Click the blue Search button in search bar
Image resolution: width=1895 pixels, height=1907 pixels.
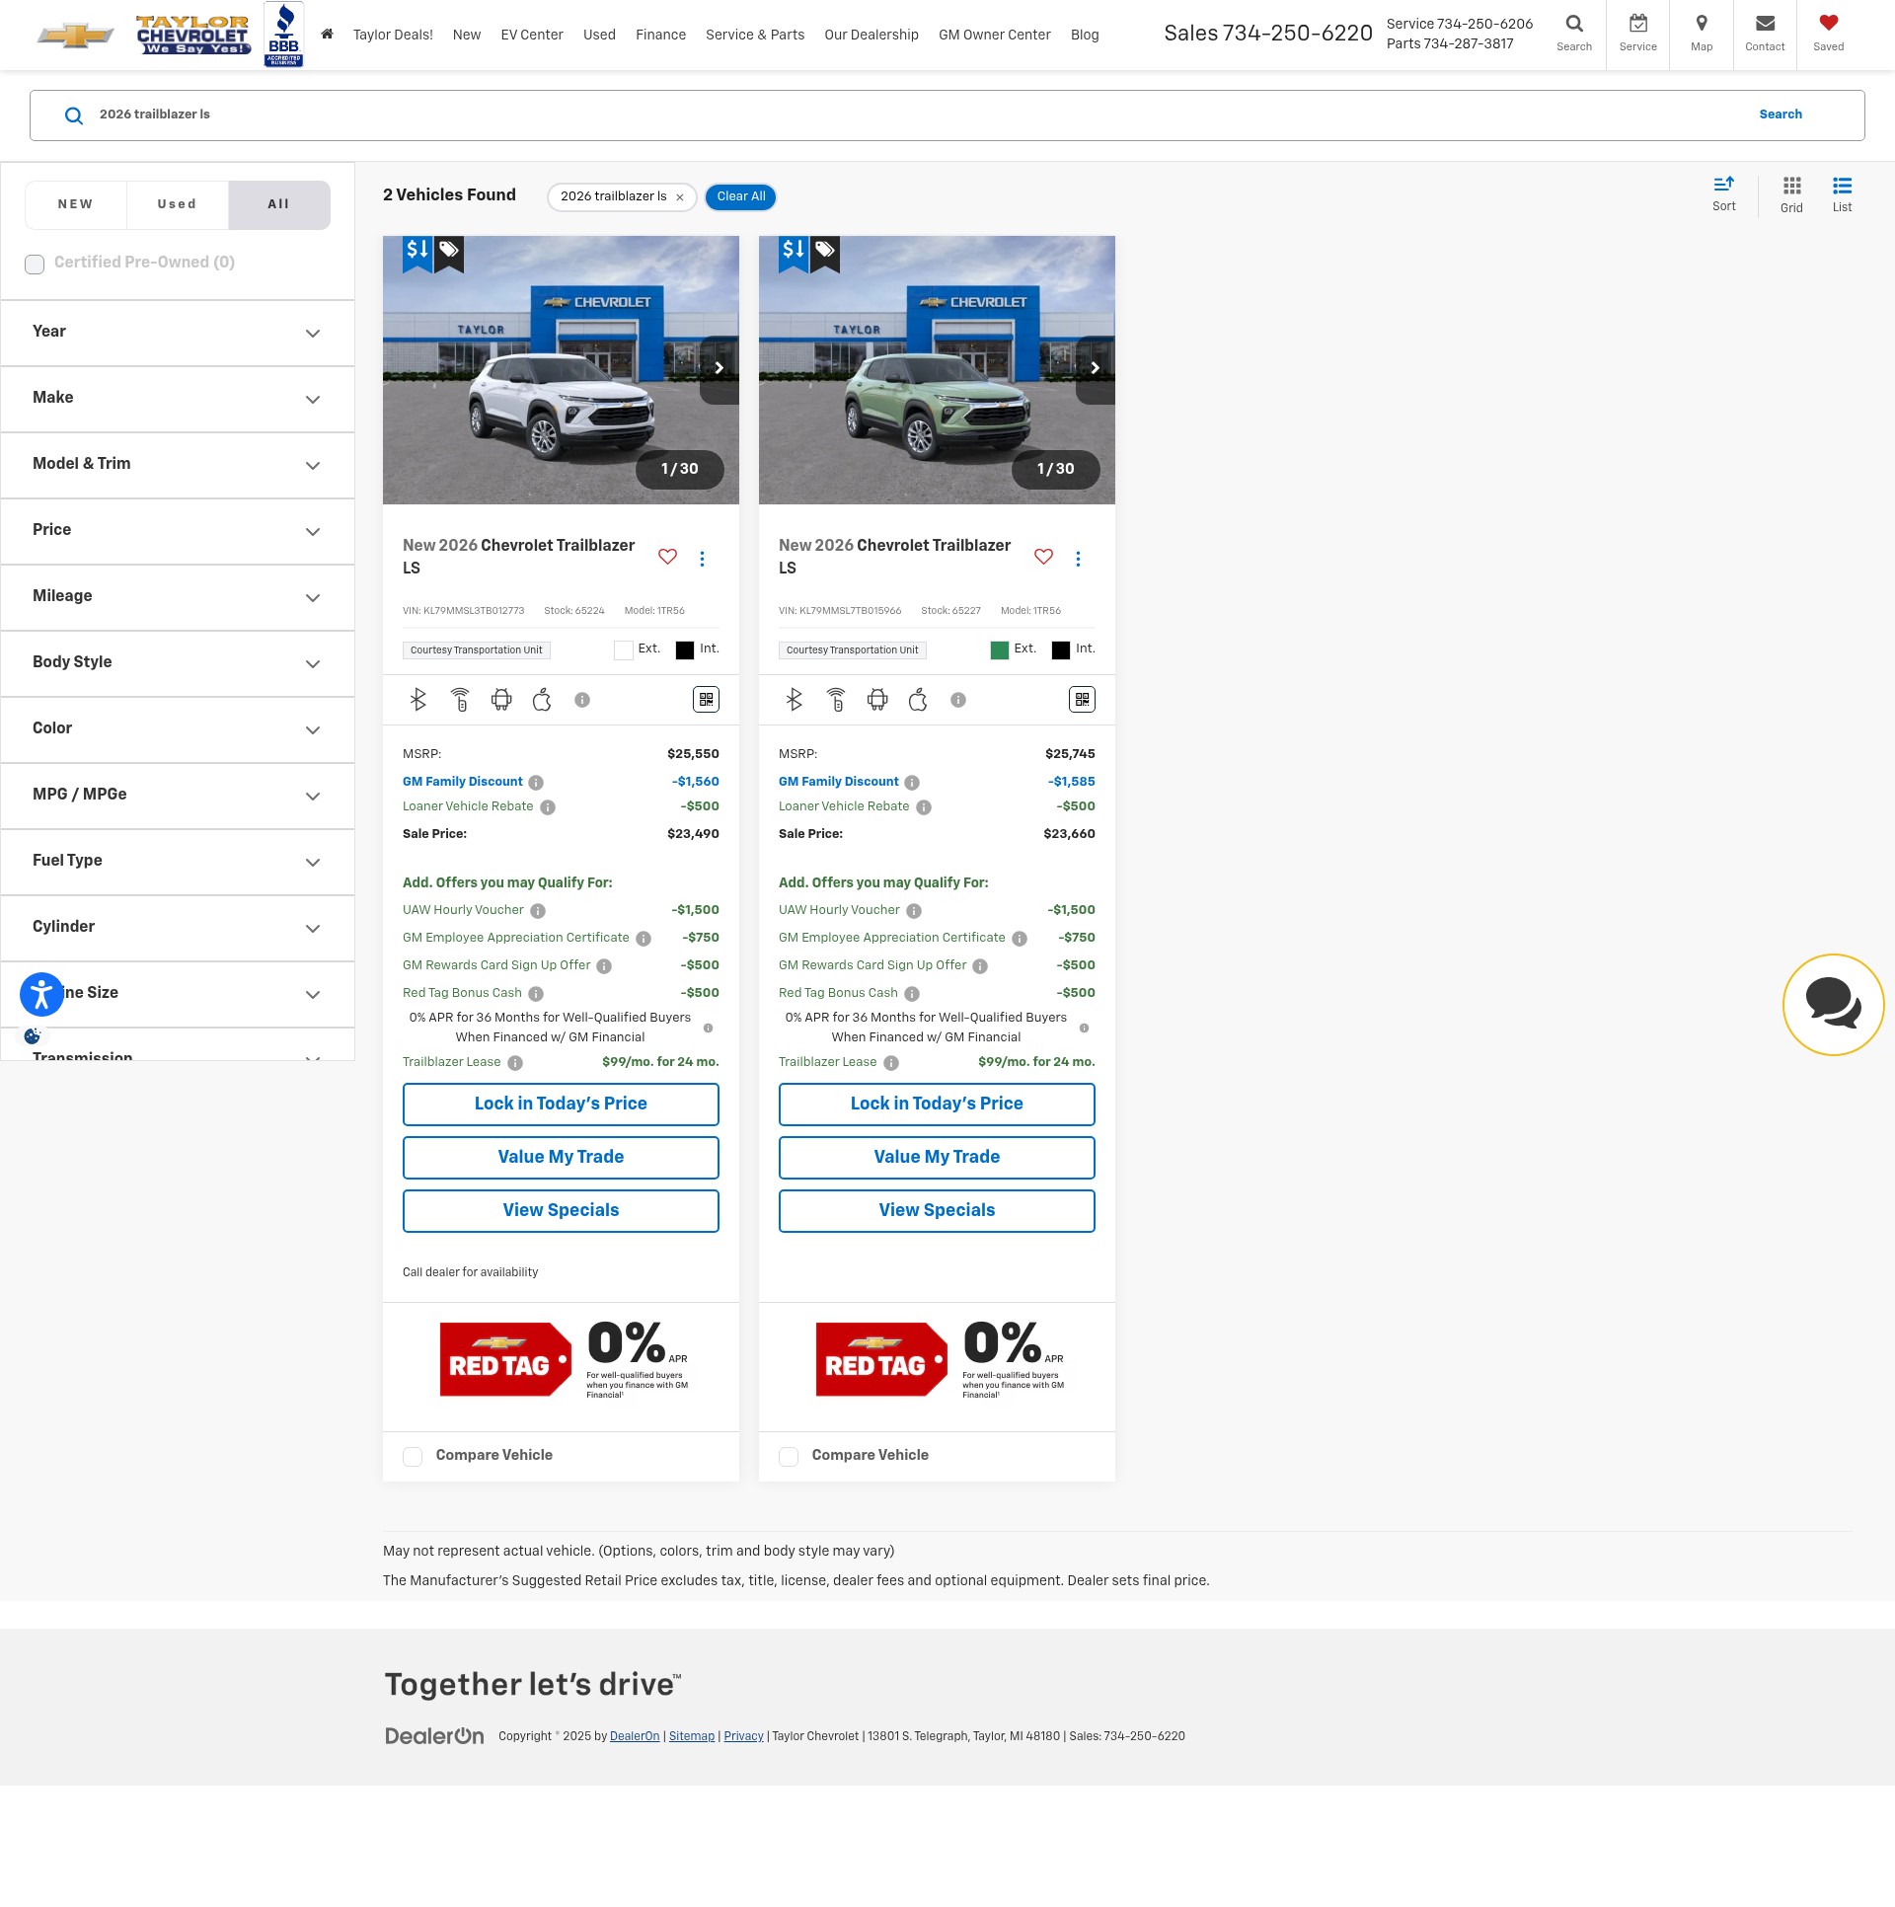(x=1781, y=114)
